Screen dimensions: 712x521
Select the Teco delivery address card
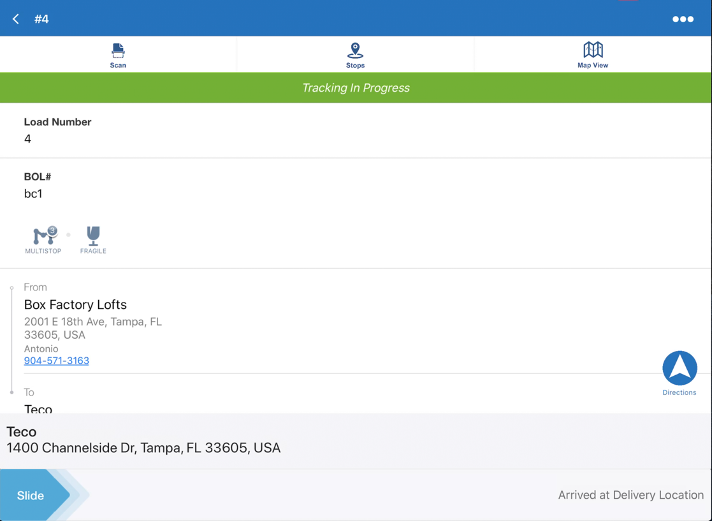pos(143,439)
